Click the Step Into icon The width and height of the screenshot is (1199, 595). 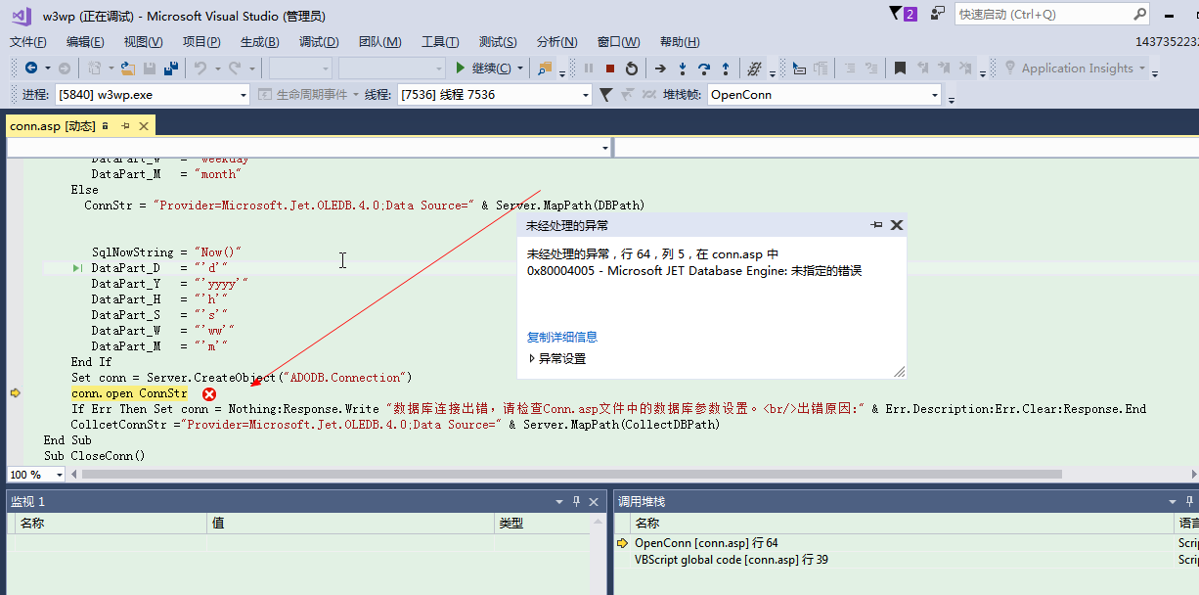[x=683, y=69]
